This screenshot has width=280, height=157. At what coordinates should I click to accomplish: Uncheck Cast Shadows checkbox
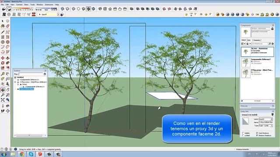pyautogui.click(x=257, y=133)
